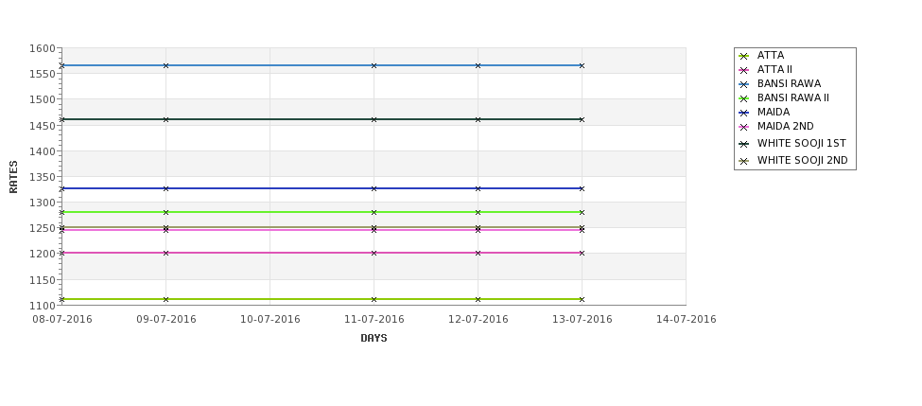Click ATTA II data point on 13-07-2016
Image resolution: width=922 pixels, height=406 pixels.
point(582,253)
